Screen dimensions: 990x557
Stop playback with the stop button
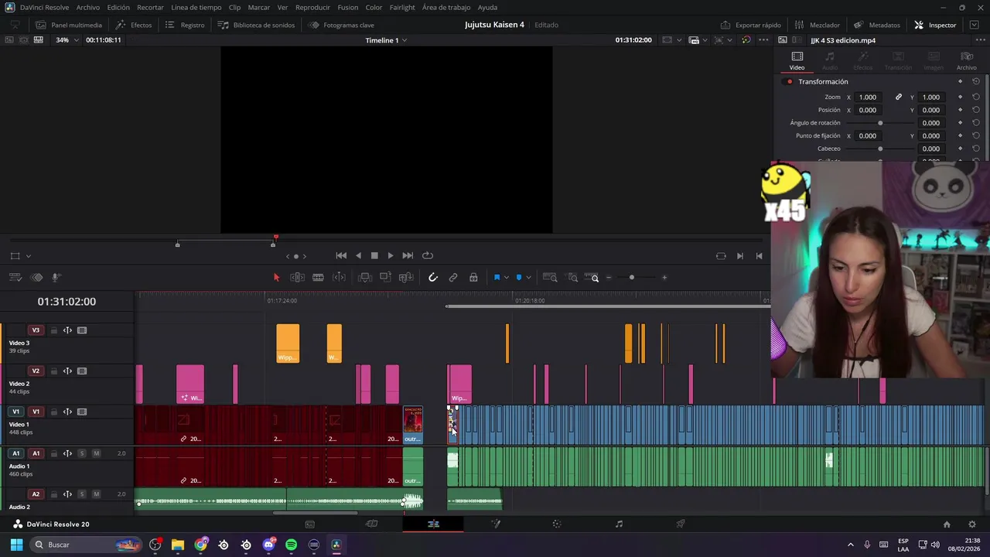coord(374,256)
